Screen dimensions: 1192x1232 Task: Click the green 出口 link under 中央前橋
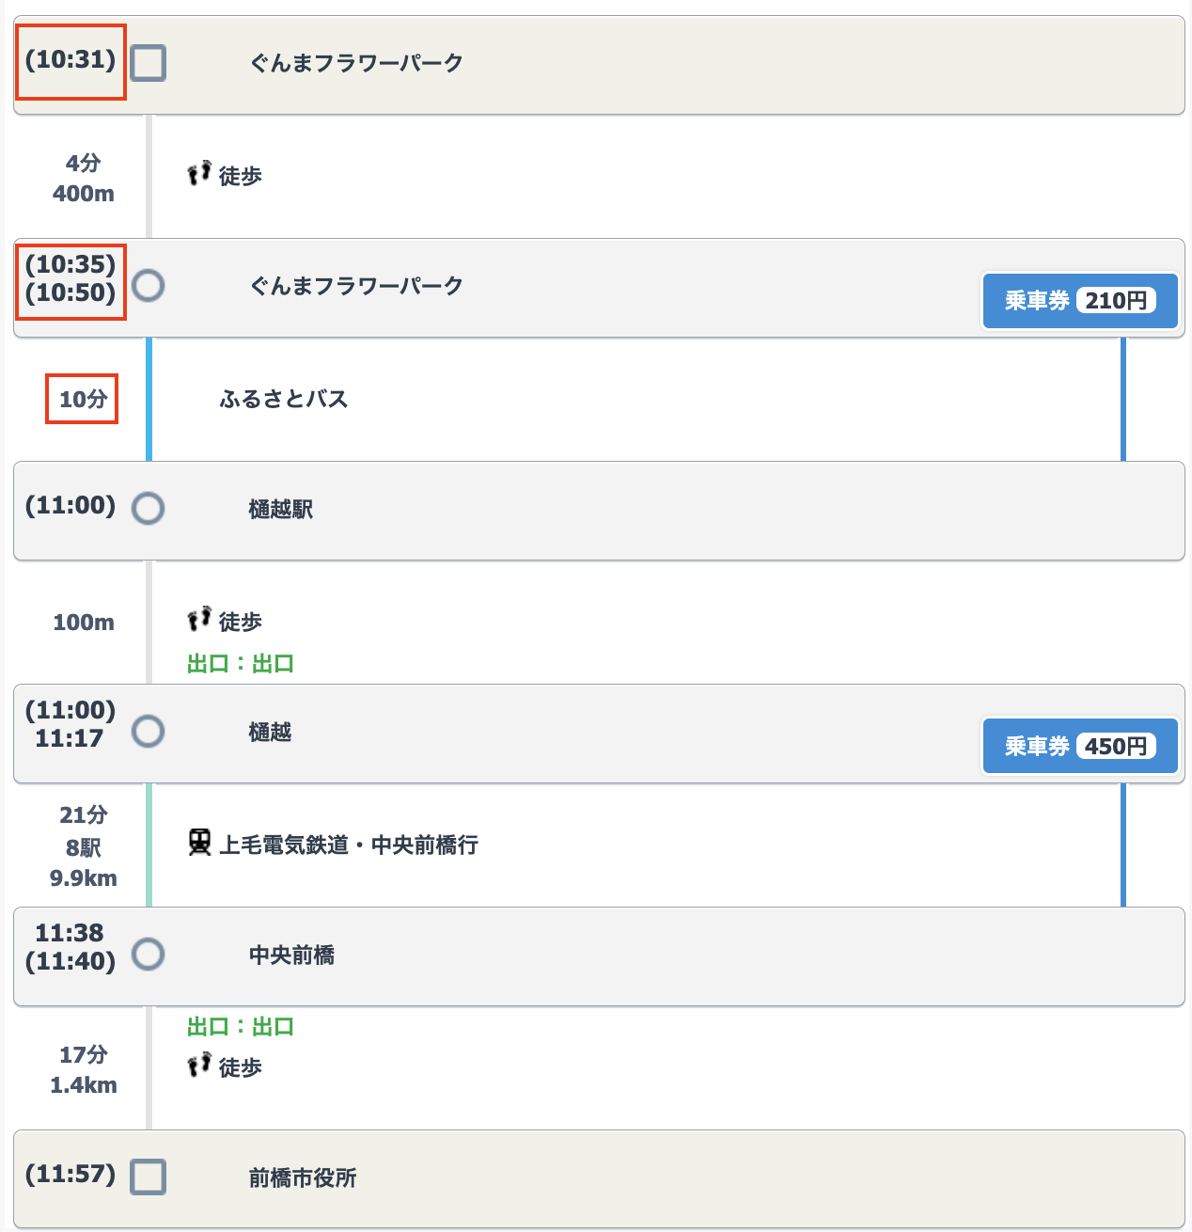tap(241, 1027)
